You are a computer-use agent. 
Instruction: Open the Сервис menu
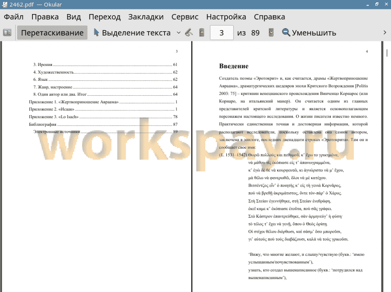coord(185,17)
